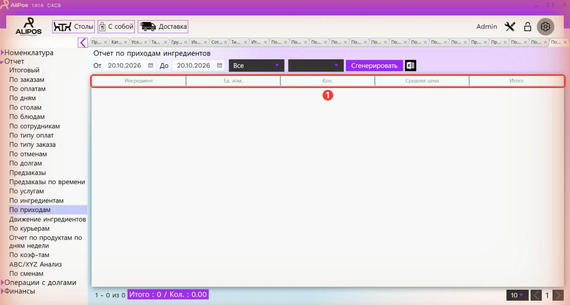Image resolution: width=570 pixels, height=305 pixels.
Task: Open the С собой takeaway mode
Action: [116, 27]
